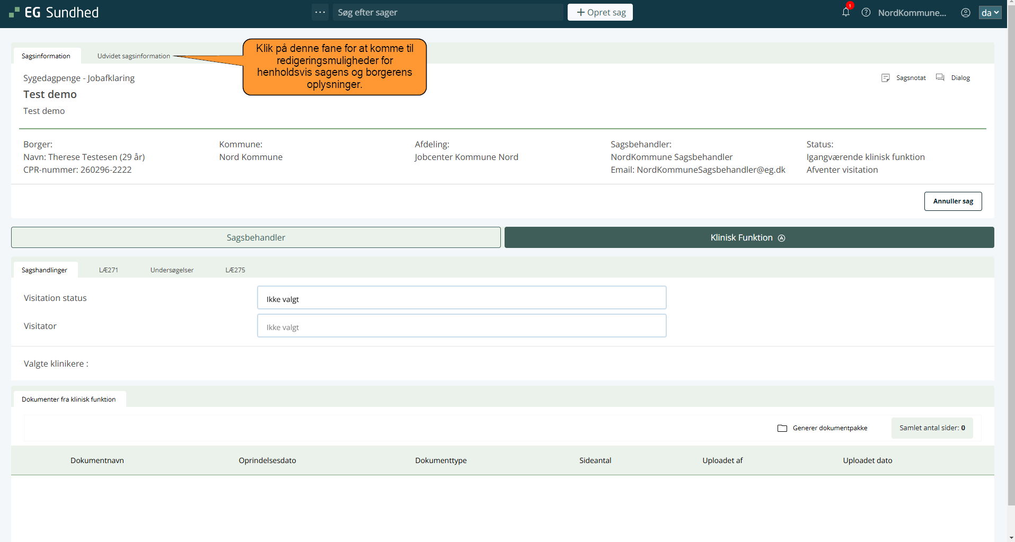Open the Dialog chat icon
Screen dimensions: 1015x542
pos(940,78)
